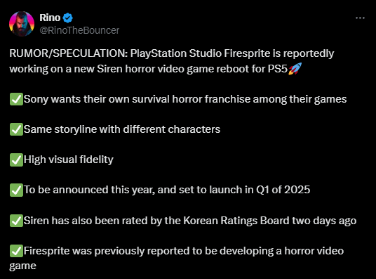Image resolution: width=376 pixels, height=279 pixels.
Task: Click the green checkmark before Sony wants
Action: (x=16, y=99)
